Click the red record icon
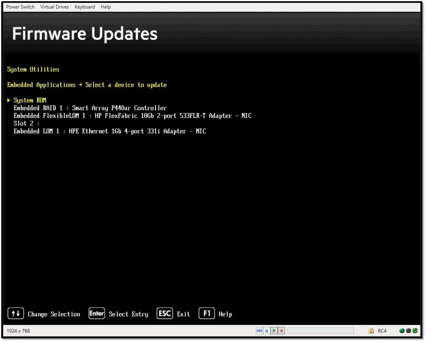 (281, 331)
